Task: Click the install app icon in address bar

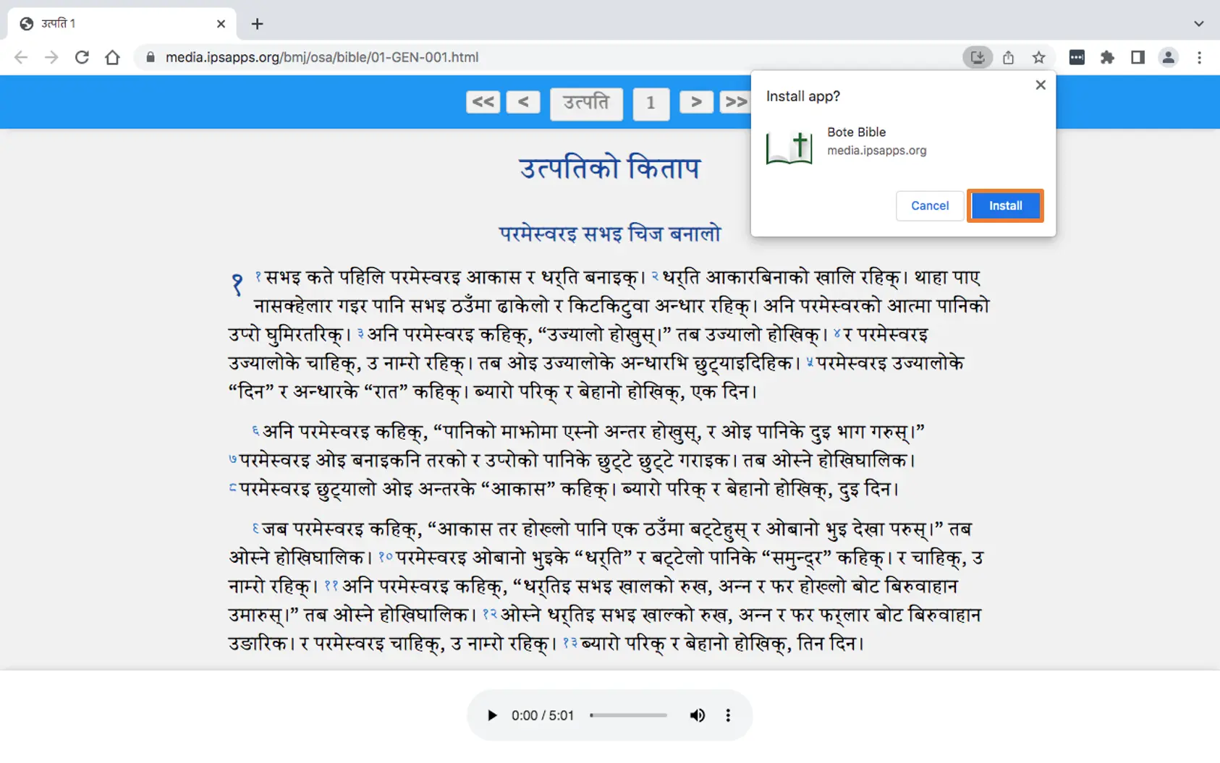Action: coord(977,58)
